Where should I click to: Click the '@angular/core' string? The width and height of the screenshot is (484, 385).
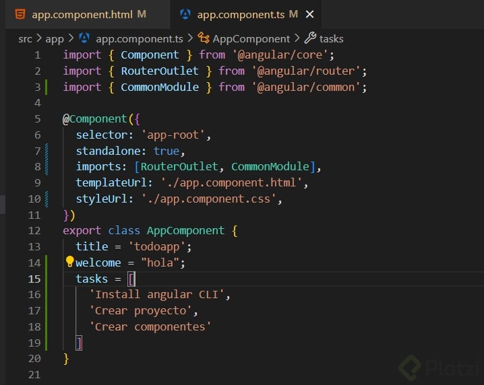280,55
